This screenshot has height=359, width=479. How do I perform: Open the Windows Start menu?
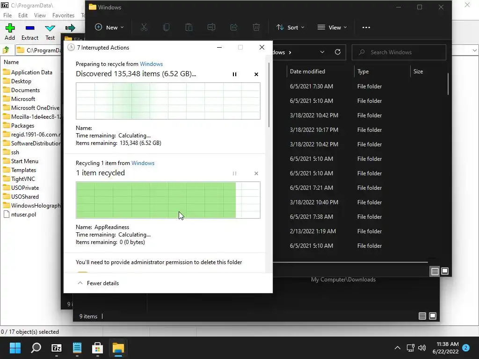point(15,348)
